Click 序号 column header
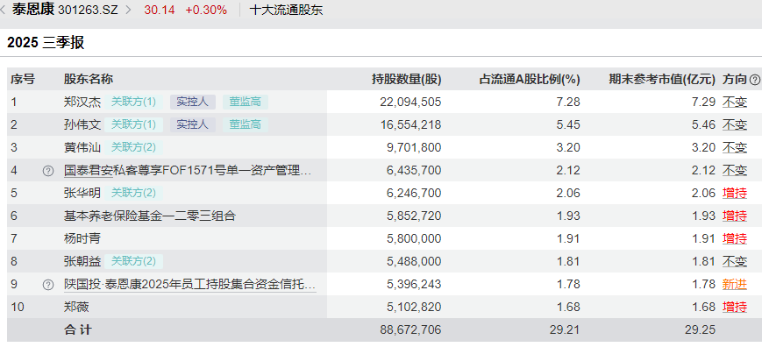This screenshot has width=762, height=347. point(23,79)
